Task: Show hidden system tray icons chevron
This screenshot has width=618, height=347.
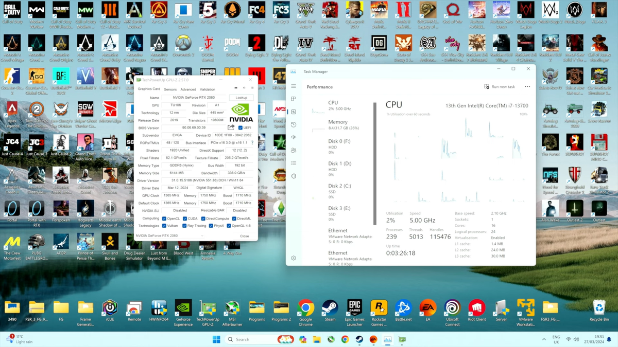Action: click(x=544, y=339)
